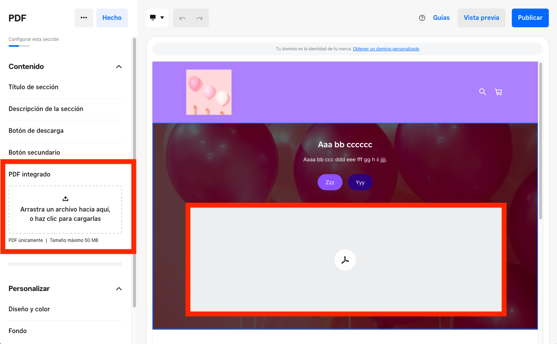
Task: Collapse the Contenido section
Action: [119, 67]
